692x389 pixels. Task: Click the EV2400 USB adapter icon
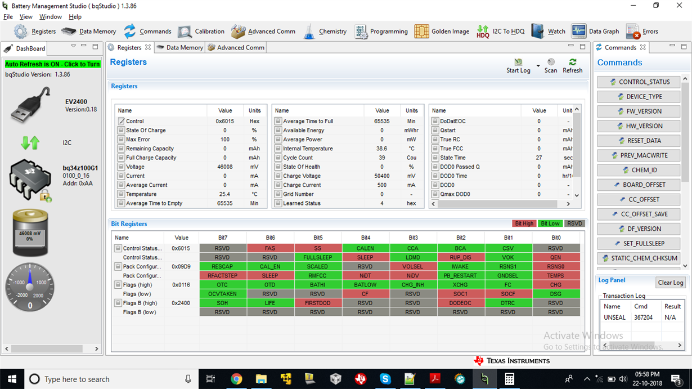click(31, 105)
